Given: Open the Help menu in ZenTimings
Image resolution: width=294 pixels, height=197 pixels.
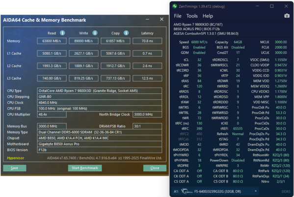Looking at the screenshot, I should coord(208,16).
